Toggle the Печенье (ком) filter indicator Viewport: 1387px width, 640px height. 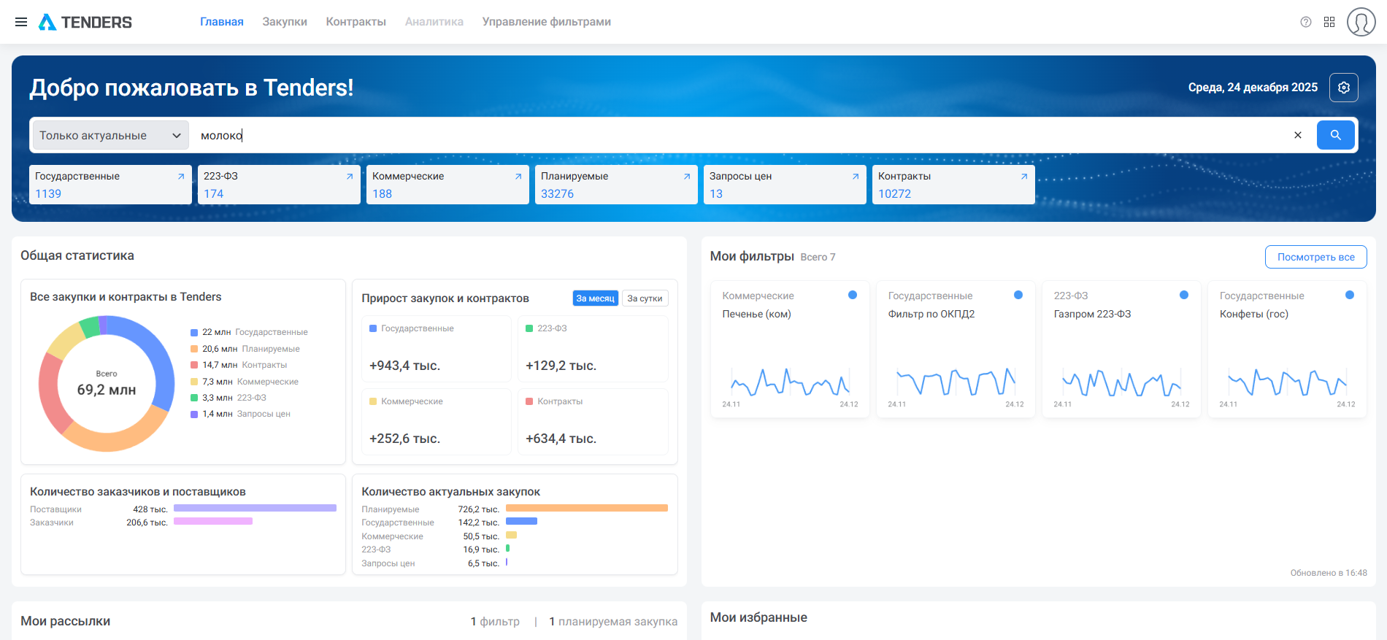coord(853,295)
